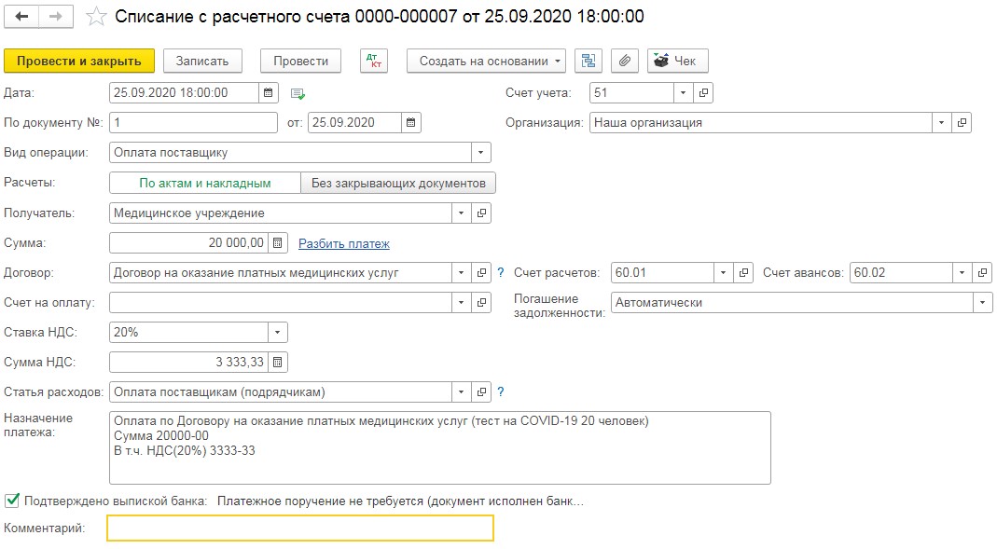The height and width of the screenshot is (549, 997).
Task: Toggle Подтверждено выпиской банка checkbox
Action: 11,501
